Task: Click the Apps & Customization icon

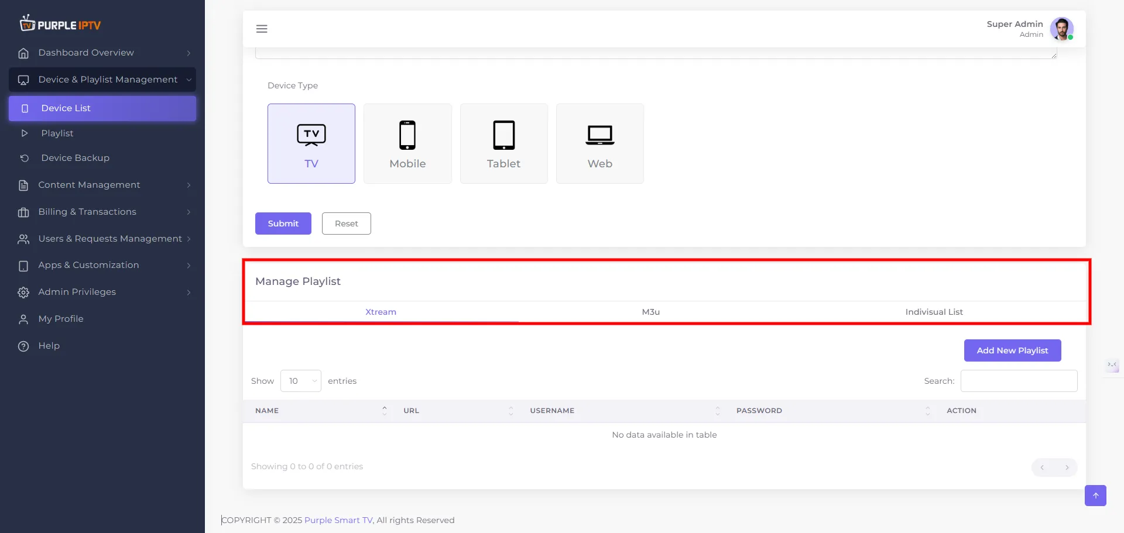Action: 23,266
